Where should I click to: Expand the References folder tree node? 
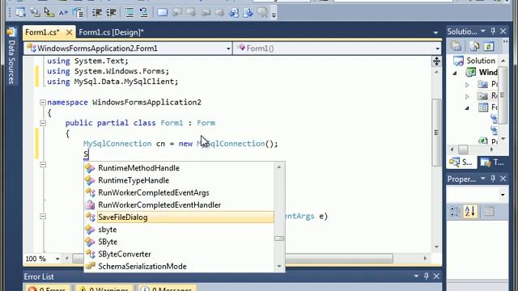467,96
